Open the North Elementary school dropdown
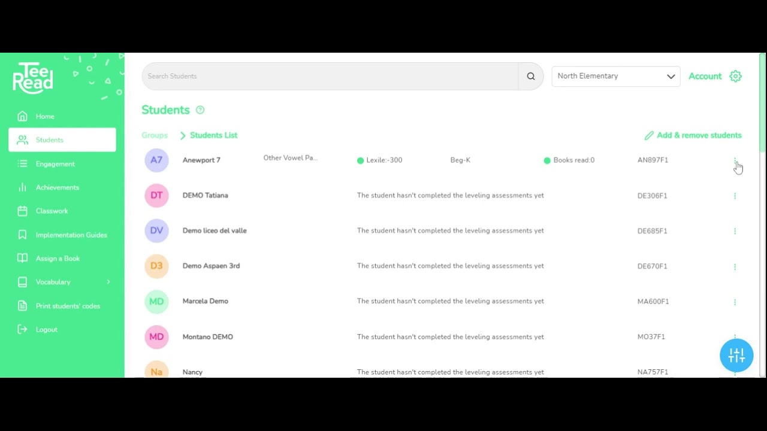The image size is (767, 431). pyautogui.click(x=615, y=76)
